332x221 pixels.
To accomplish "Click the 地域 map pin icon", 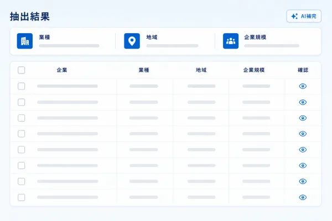I will (132, 41).
